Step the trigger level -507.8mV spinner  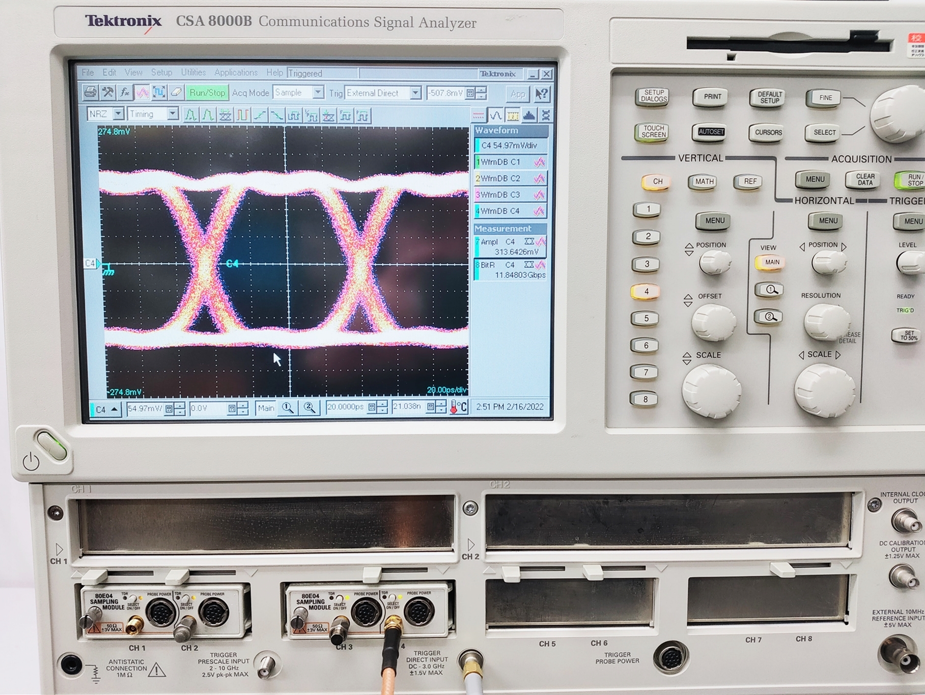pos(481,93)
